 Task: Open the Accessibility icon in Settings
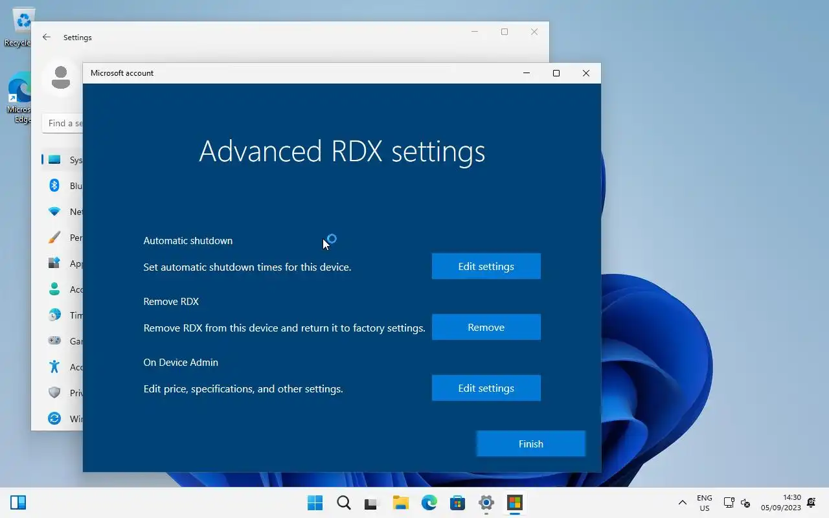click(55, 367)
